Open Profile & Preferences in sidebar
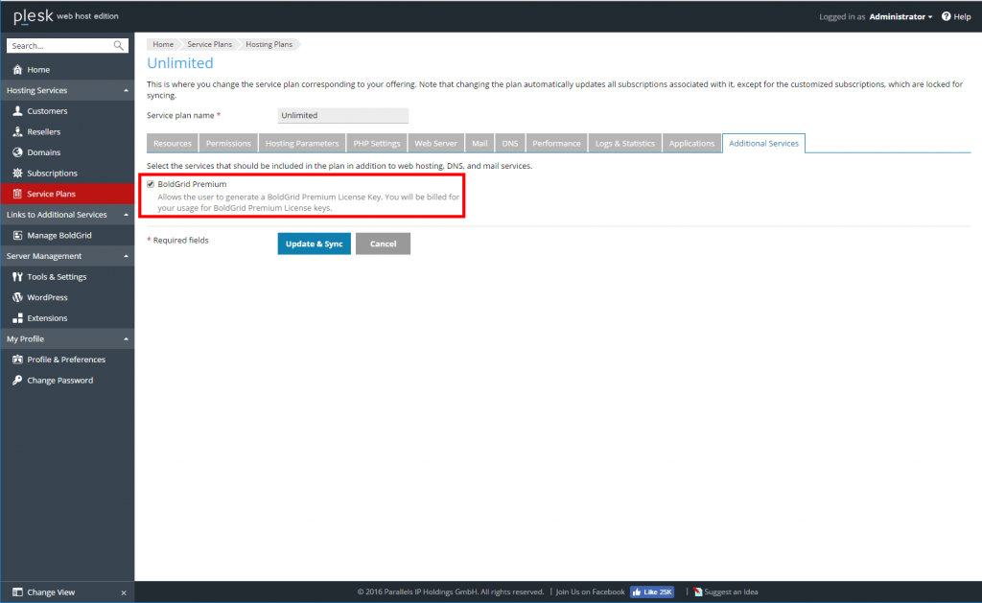This screenshot has height=603, width=982. [67, 359]
